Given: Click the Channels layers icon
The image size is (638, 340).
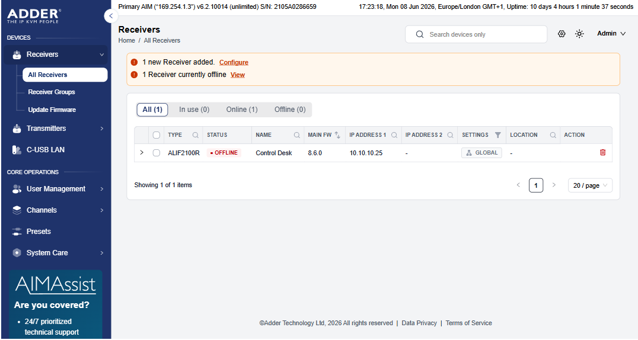Looking at the screenshot, I should [x=17, y=210].
